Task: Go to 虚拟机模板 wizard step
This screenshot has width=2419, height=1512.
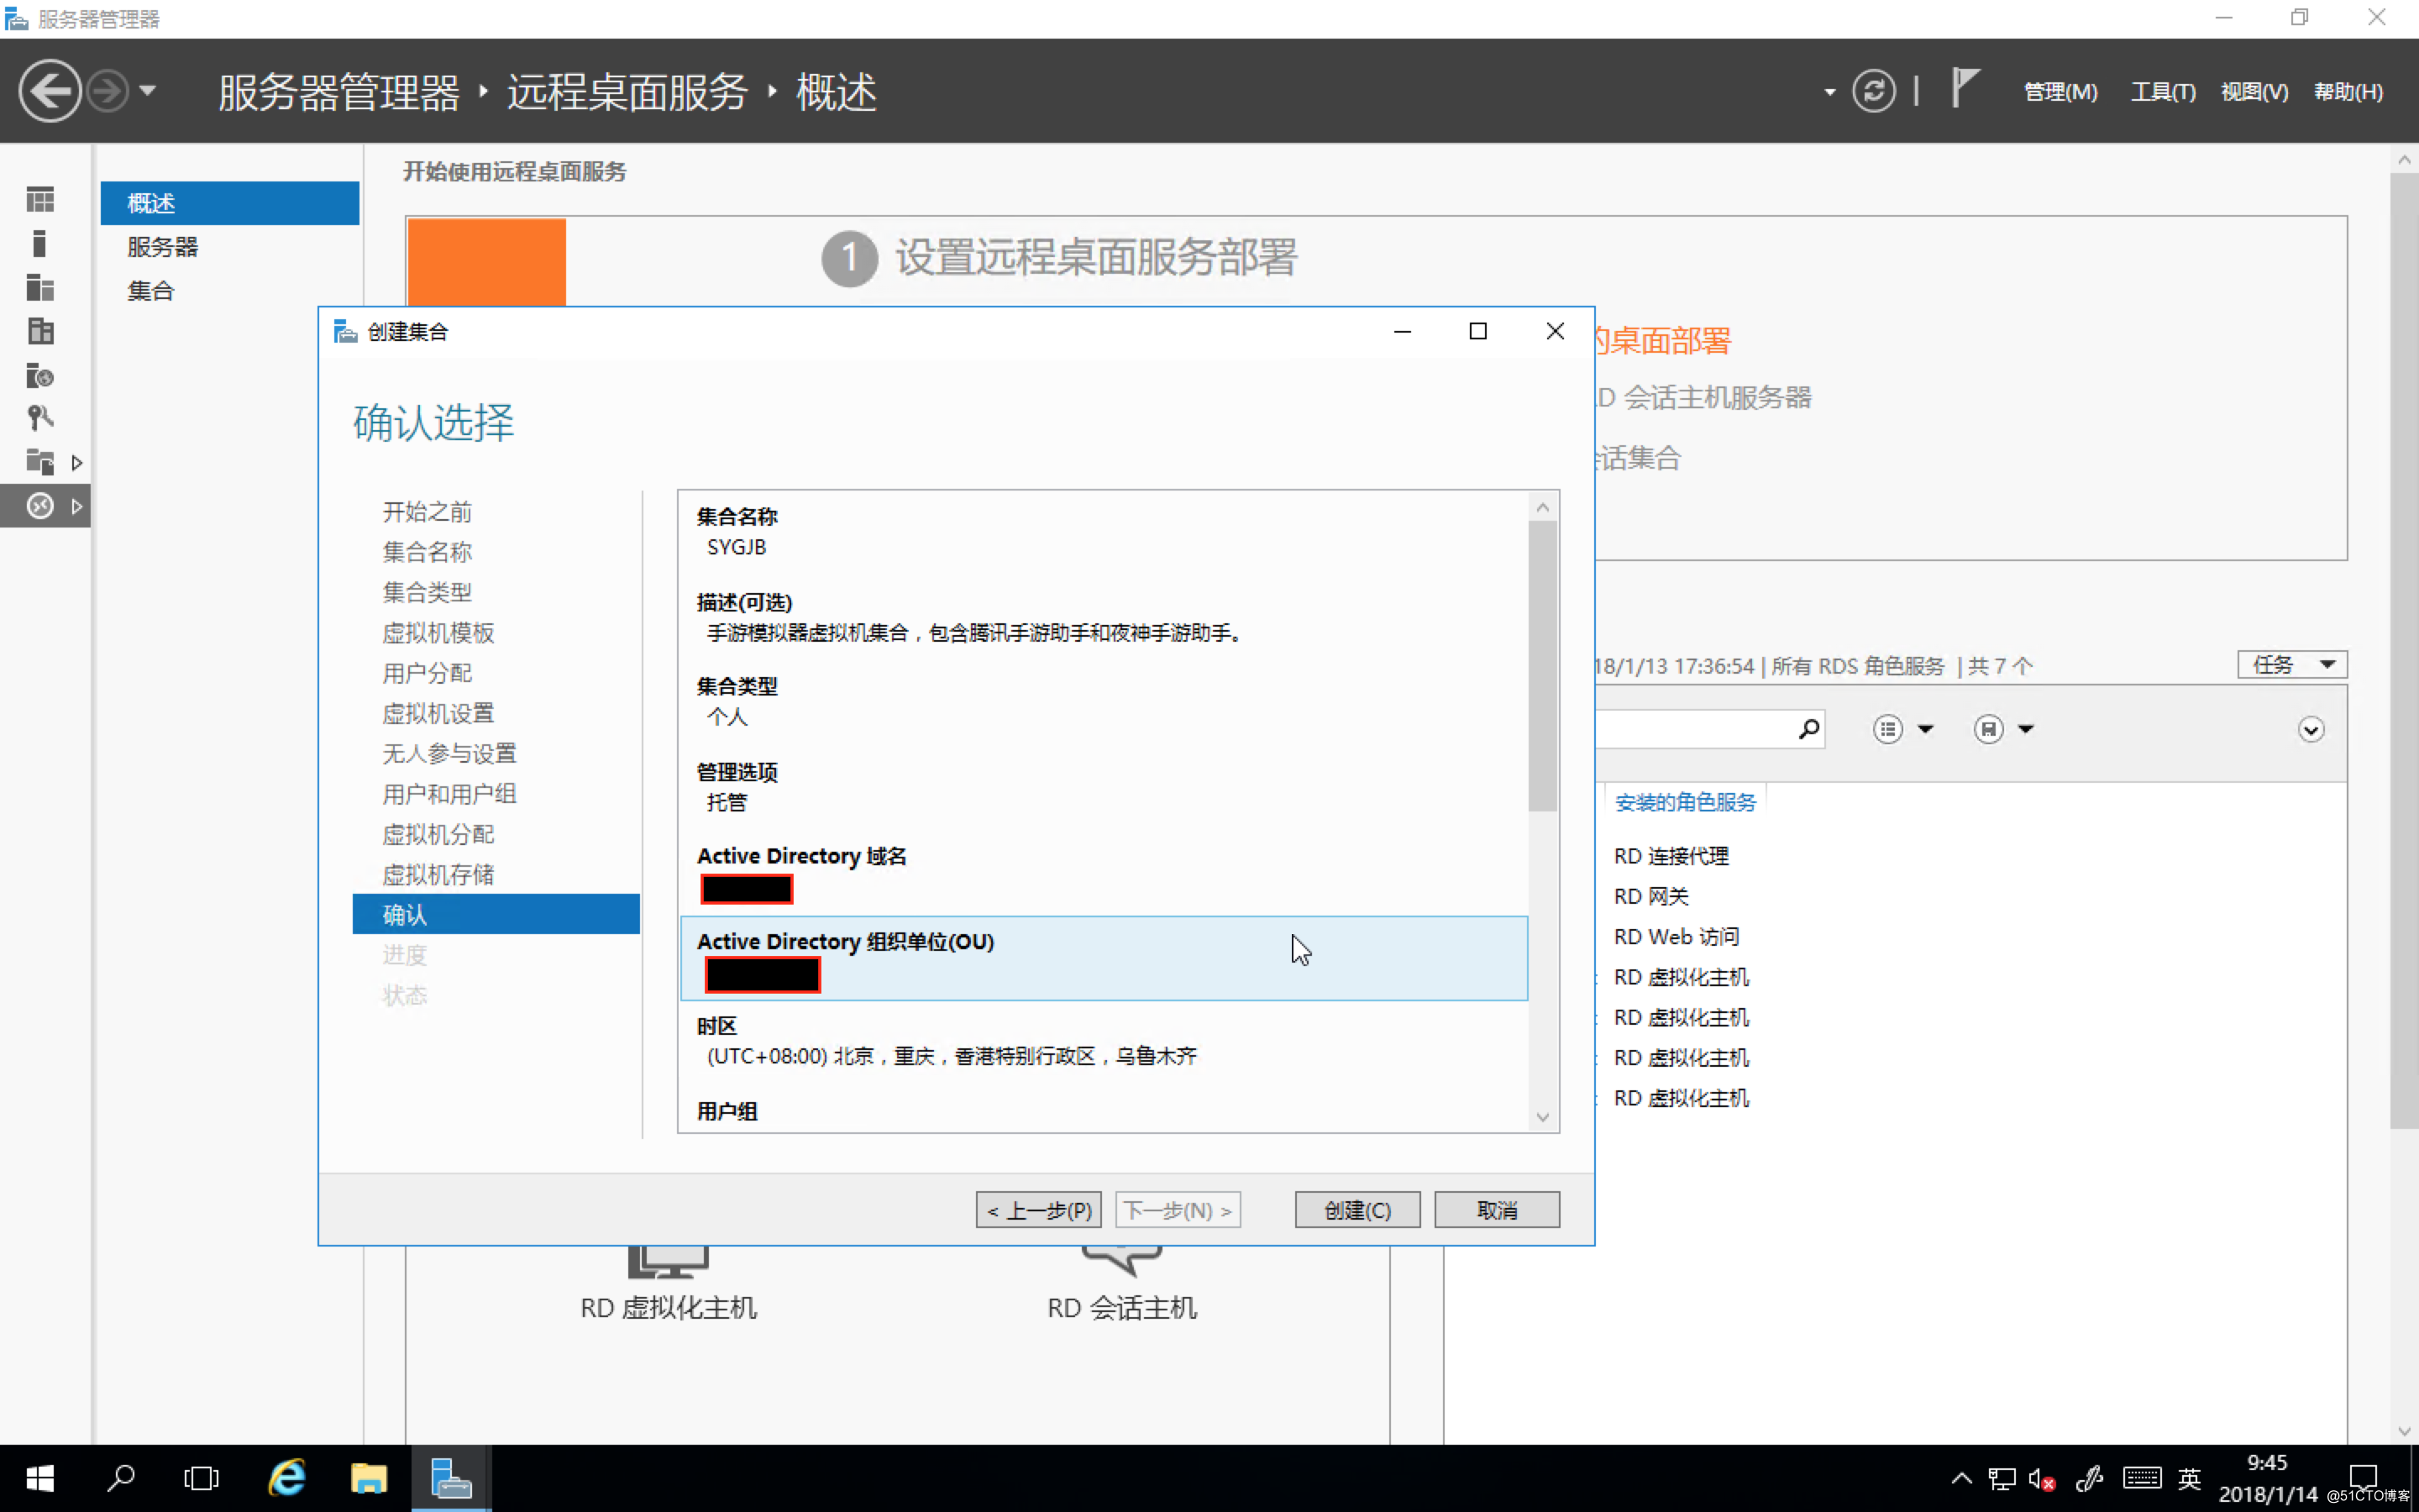Action: 438,633
